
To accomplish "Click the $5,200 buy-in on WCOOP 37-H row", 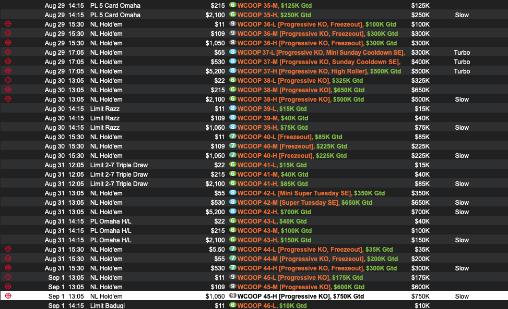I will coord(215,71).
